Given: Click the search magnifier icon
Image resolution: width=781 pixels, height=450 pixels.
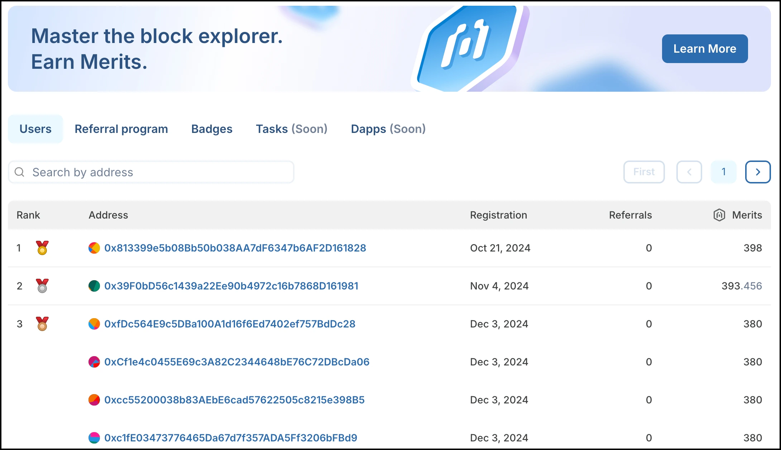Looking at the screenshot, I should pos(19,172).
